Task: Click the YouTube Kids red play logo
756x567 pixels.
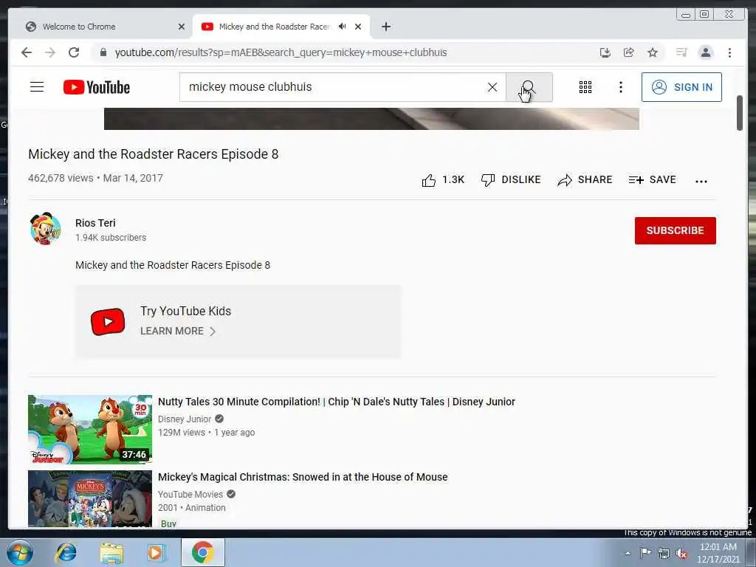Action: tap(108, 322)
